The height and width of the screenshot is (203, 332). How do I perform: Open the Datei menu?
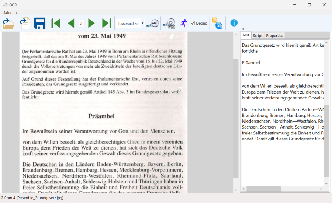[7, 13]
